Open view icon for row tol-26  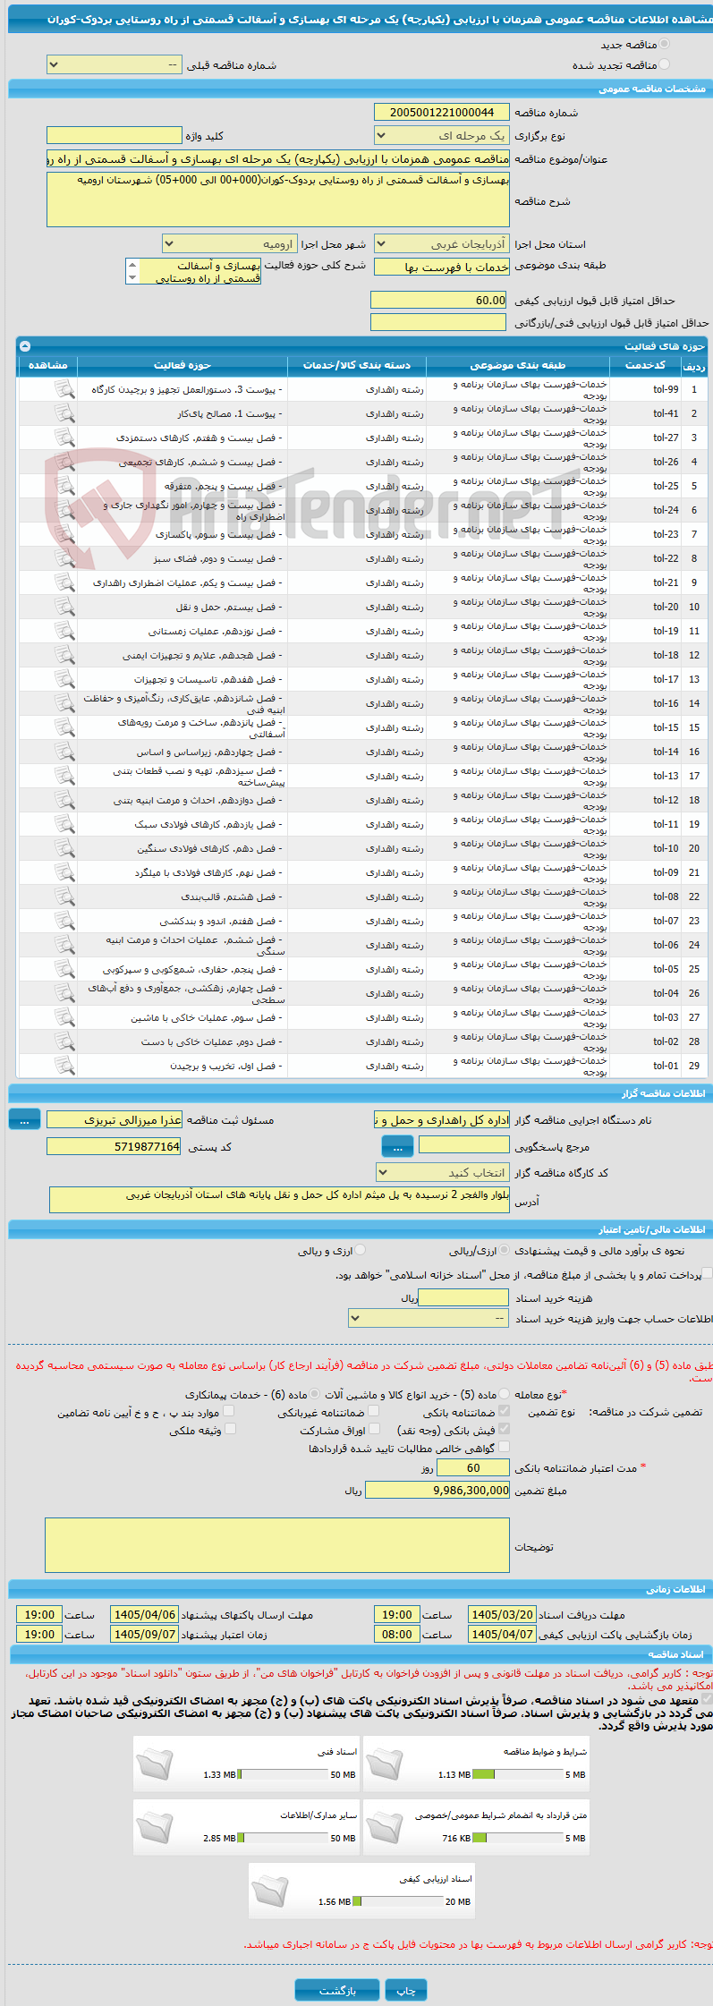pyautogui.click(x=64, y=462)
